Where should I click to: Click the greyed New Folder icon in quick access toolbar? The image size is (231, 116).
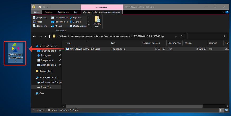44,7
